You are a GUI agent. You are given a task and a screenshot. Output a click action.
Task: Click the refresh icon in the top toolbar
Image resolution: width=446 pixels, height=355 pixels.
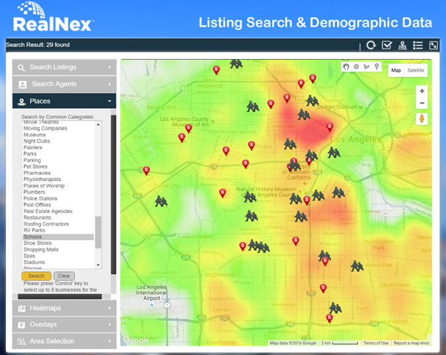pyautogui.click(x=371, y=46)
